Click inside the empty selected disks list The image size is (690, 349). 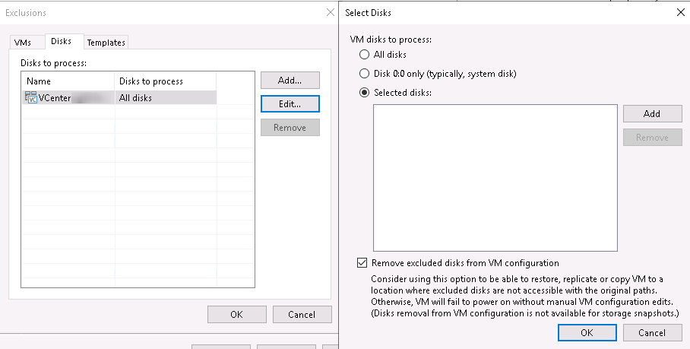495,177
